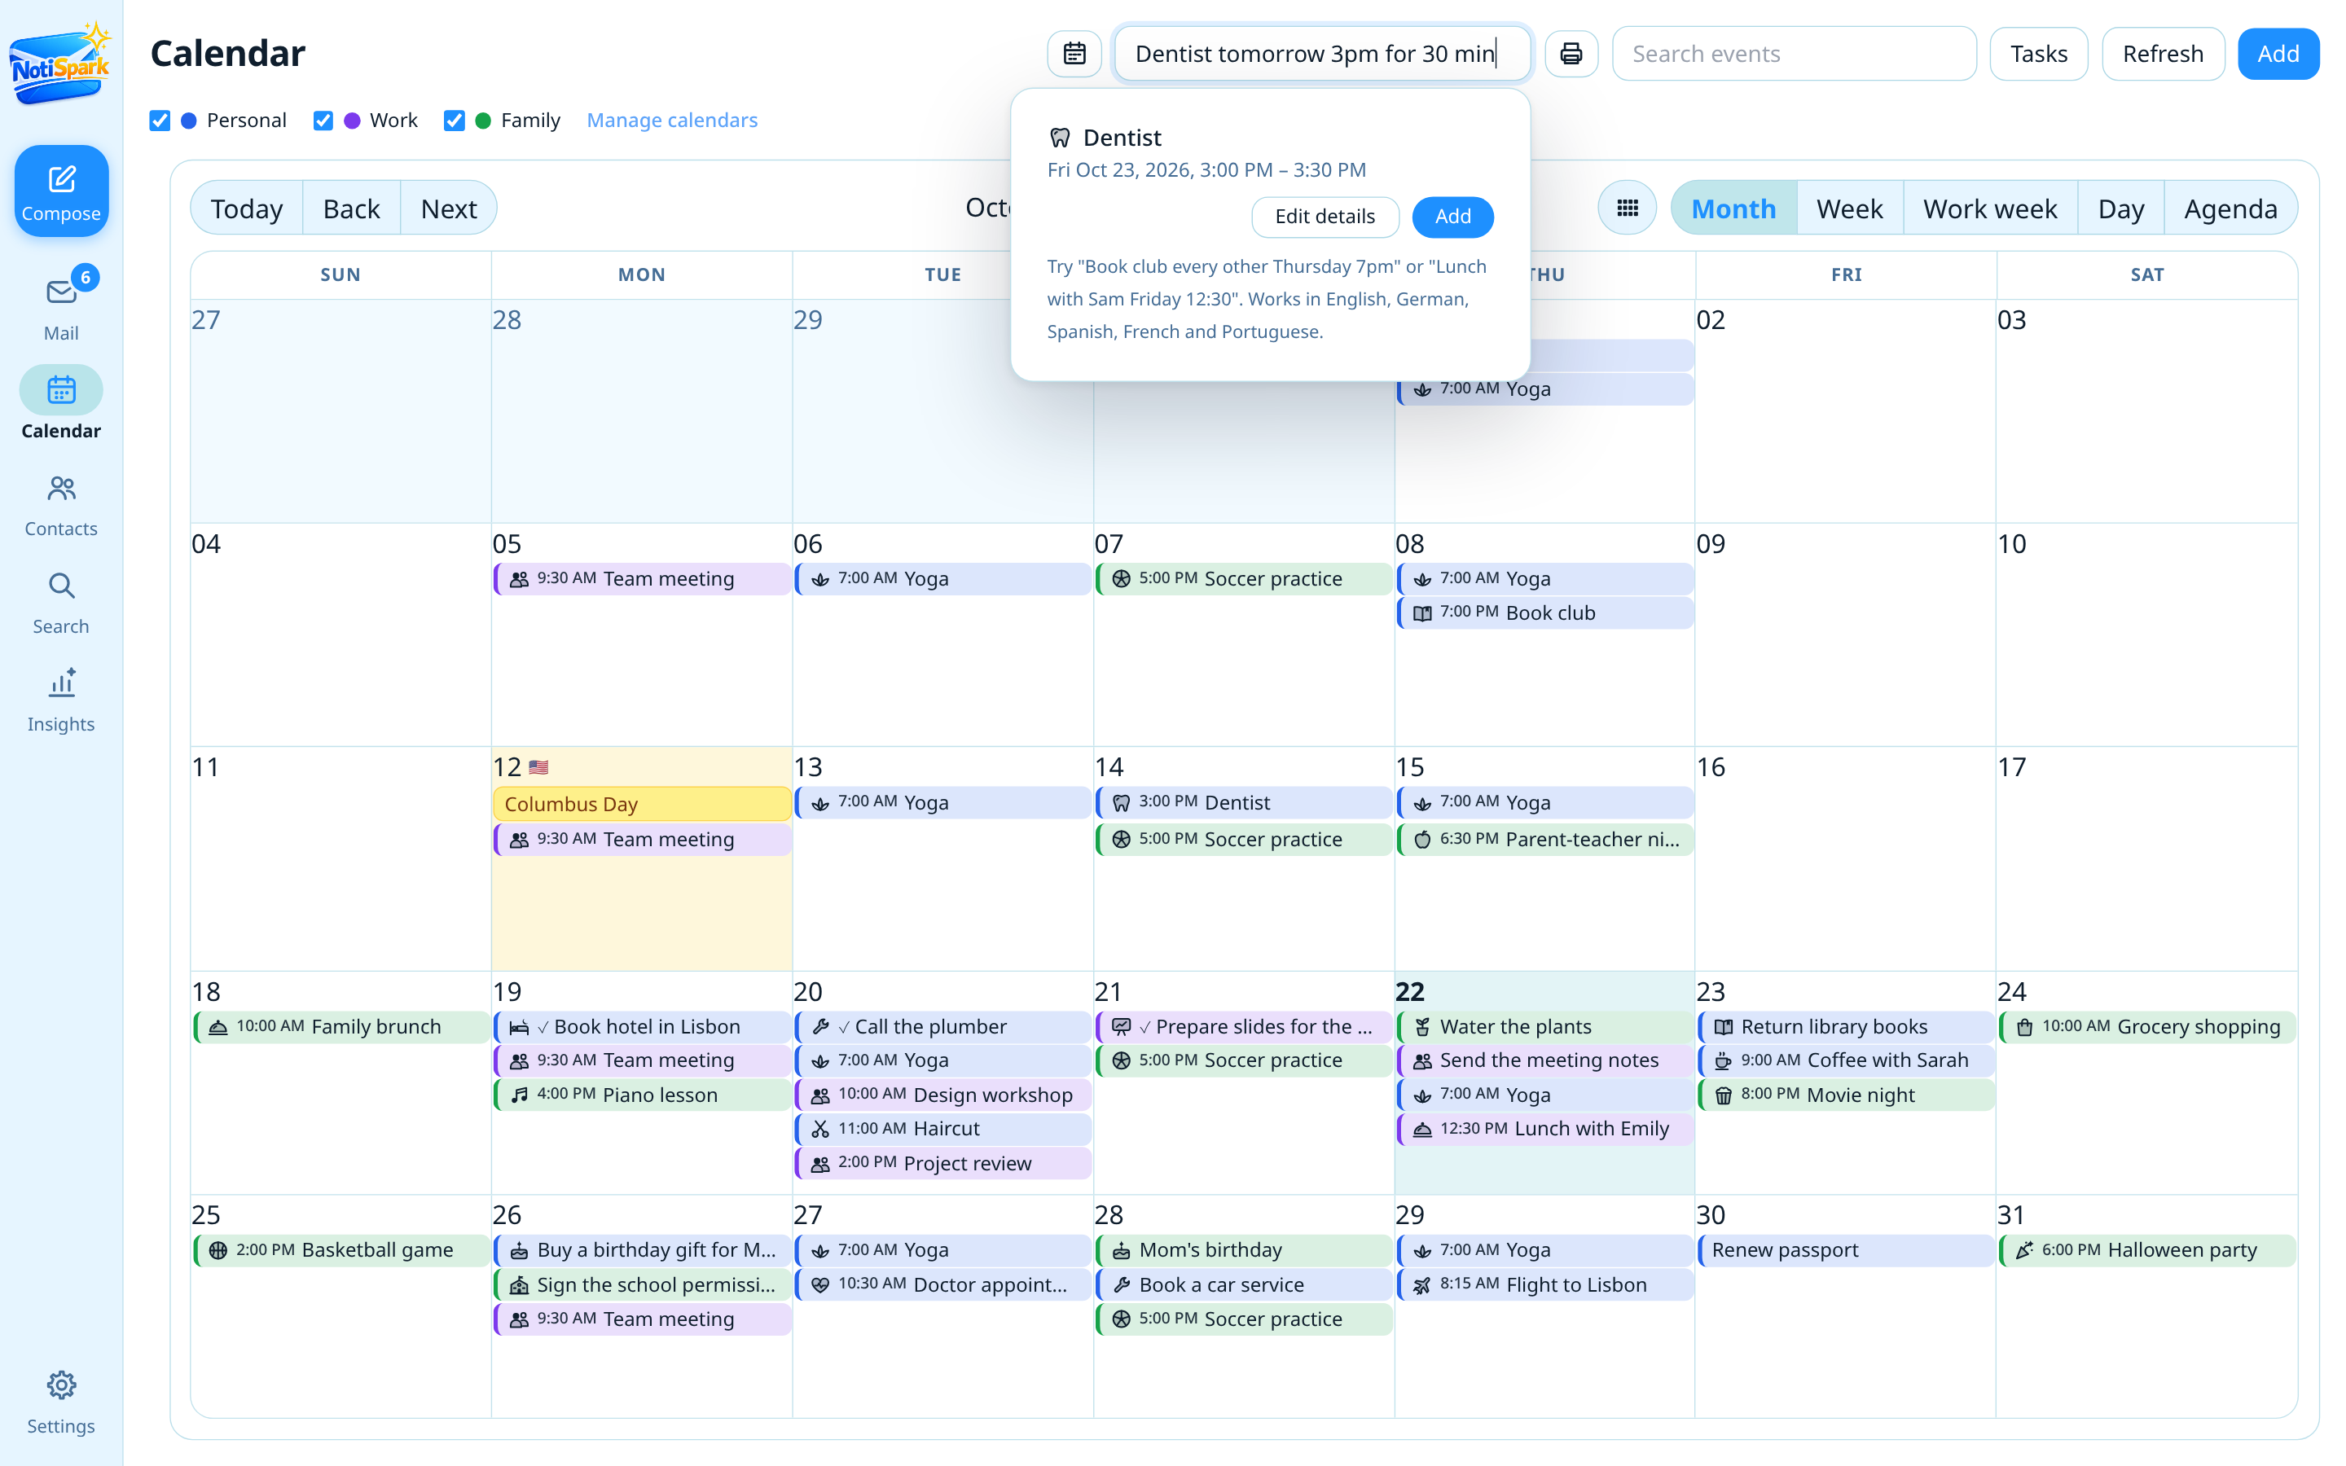
Task: Open the year grid view icon
Action: point(1628,208)
